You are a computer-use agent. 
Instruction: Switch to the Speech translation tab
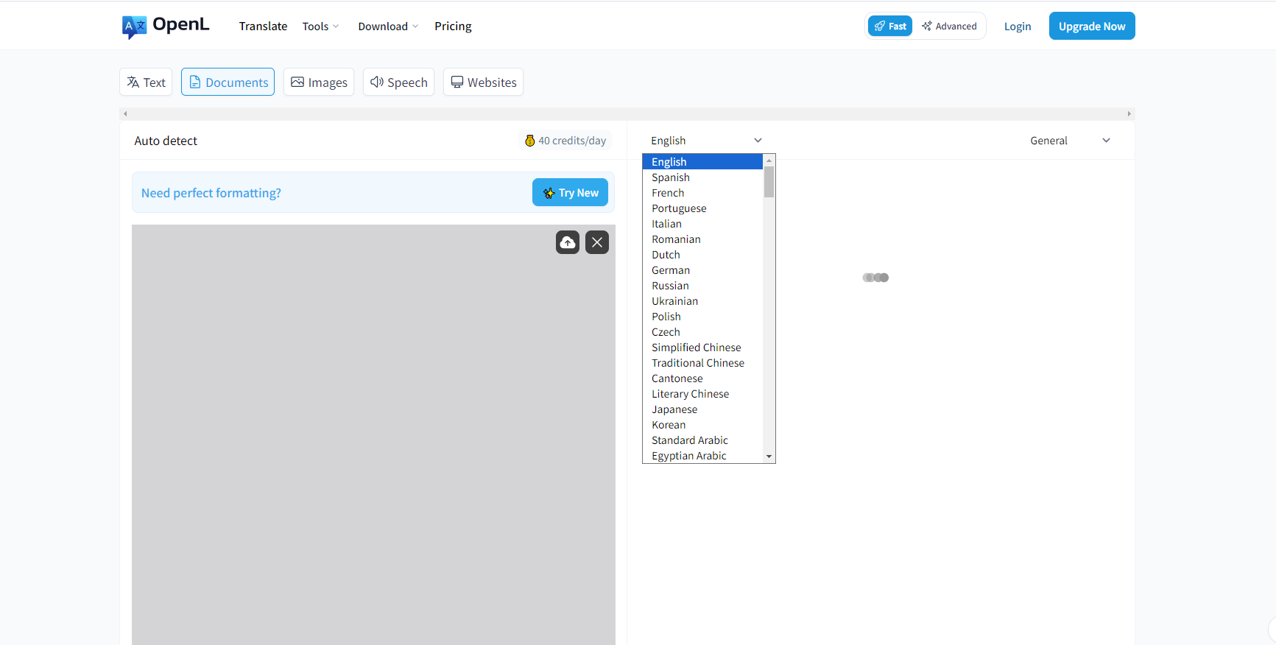point(398,82)
